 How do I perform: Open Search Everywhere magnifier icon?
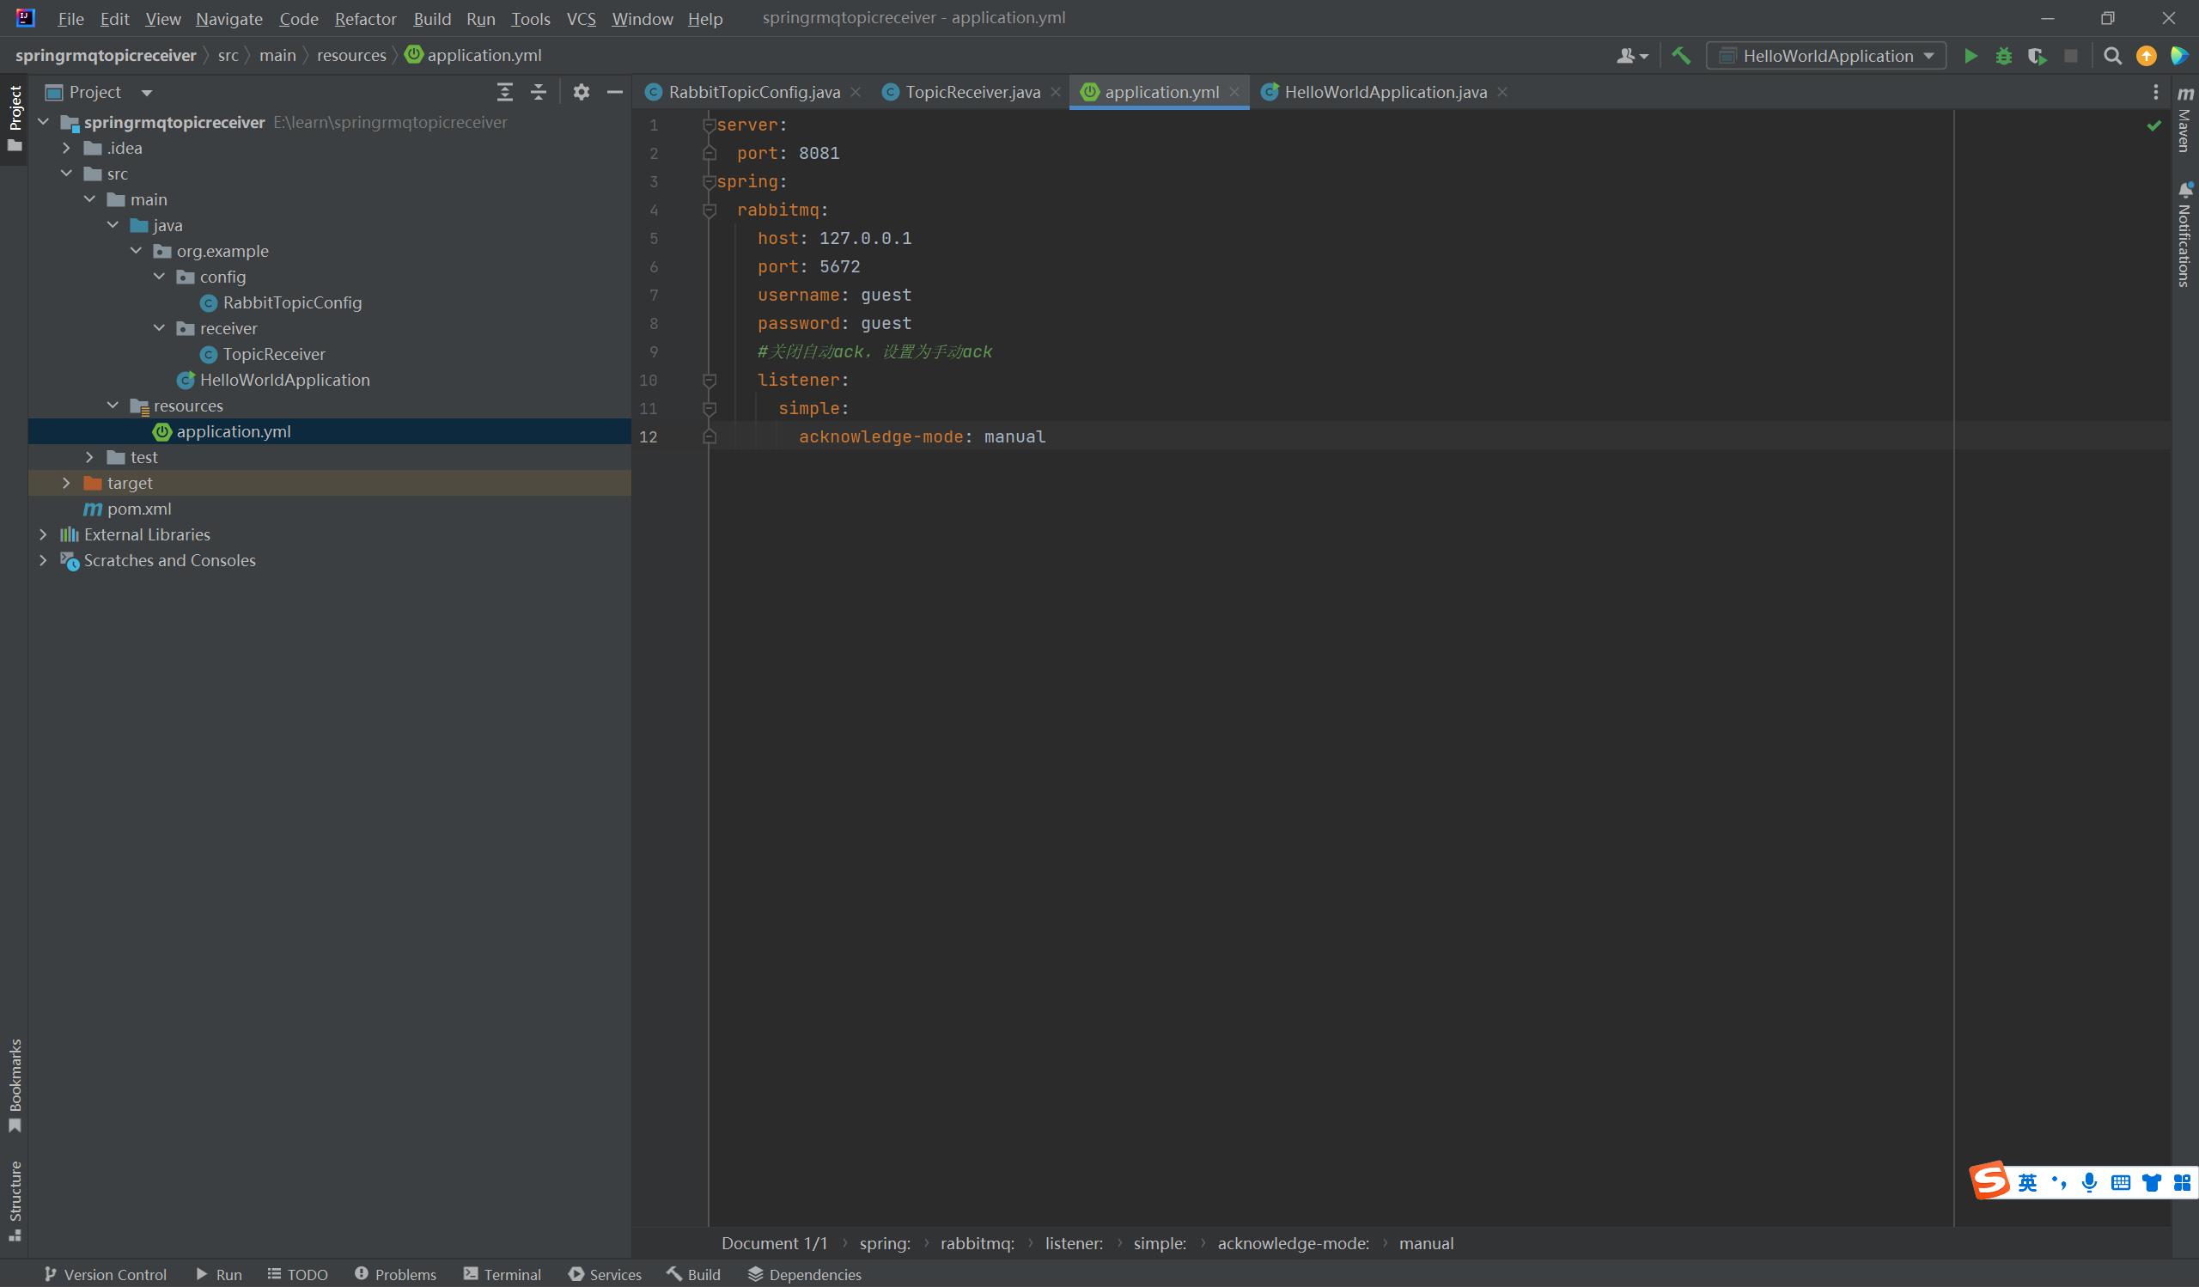pyautogui.click(x=2111, y=56)
